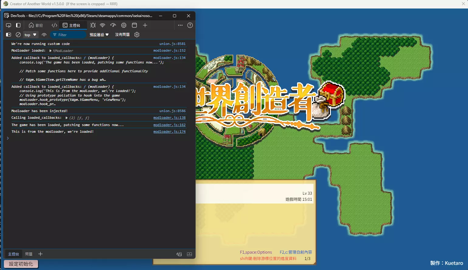Viewport: 468px width, 270px height.
Task: Focus the console Filter input field
Action: click(x=68, y=35)
